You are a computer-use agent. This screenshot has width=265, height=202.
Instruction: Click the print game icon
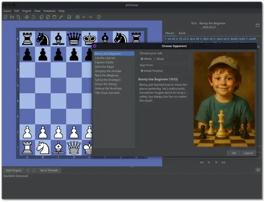27,17
